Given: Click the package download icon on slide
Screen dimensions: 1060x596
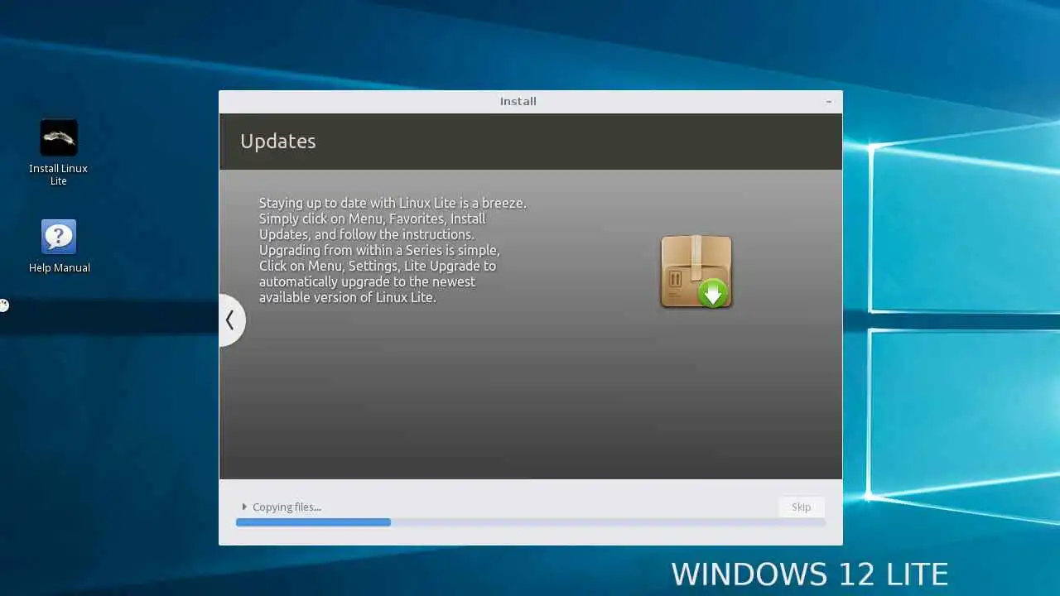Looking at the screenshot, I should (x=696, y=272).
